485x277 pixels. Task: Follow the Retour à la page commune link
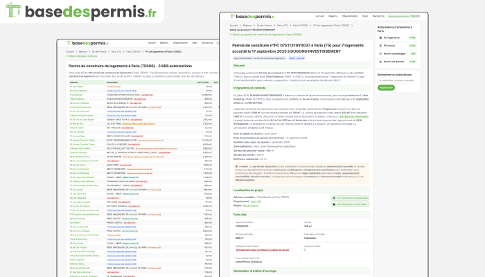[82, 56]
